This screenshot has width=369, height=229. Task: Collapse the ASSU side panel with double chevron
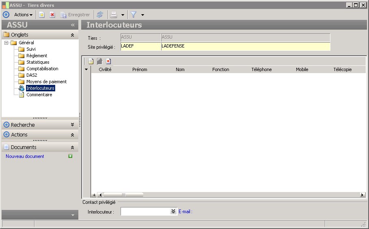click(73, 25)
